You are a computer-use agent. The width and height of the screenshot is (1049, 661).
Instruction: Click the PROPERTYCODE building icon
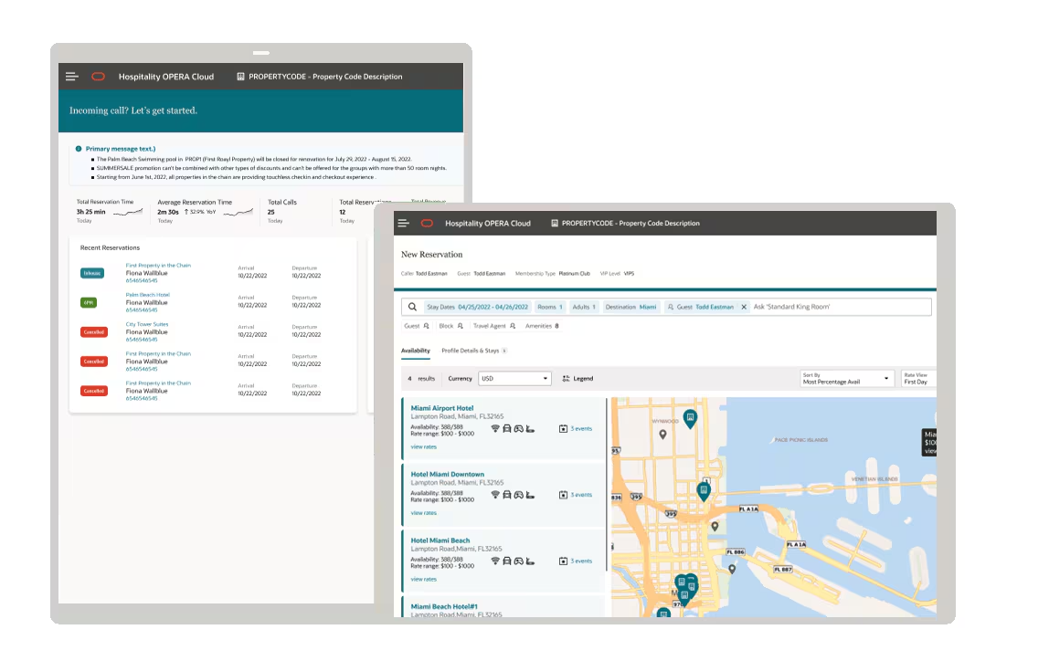tap(554, 223)
